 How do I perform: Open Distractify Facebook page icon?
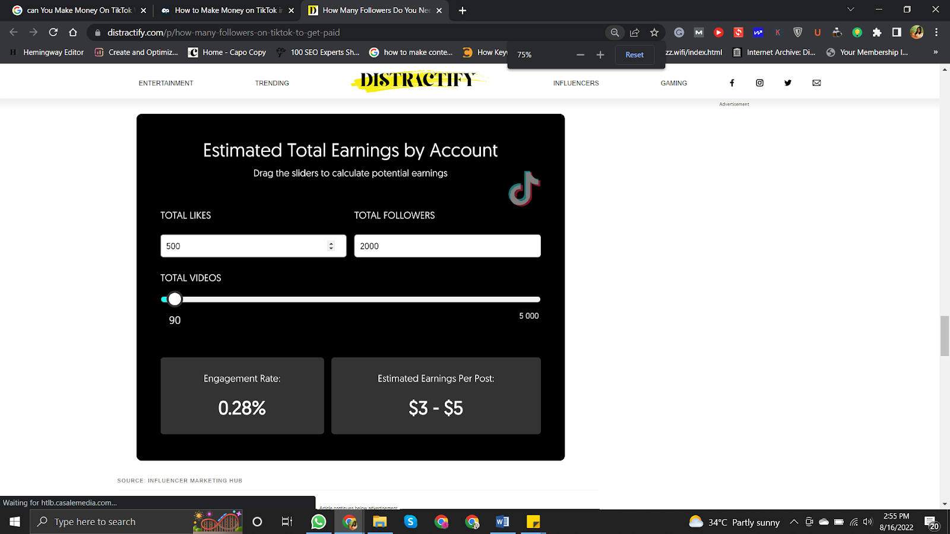pyautogui.click(x=731, y=83)
